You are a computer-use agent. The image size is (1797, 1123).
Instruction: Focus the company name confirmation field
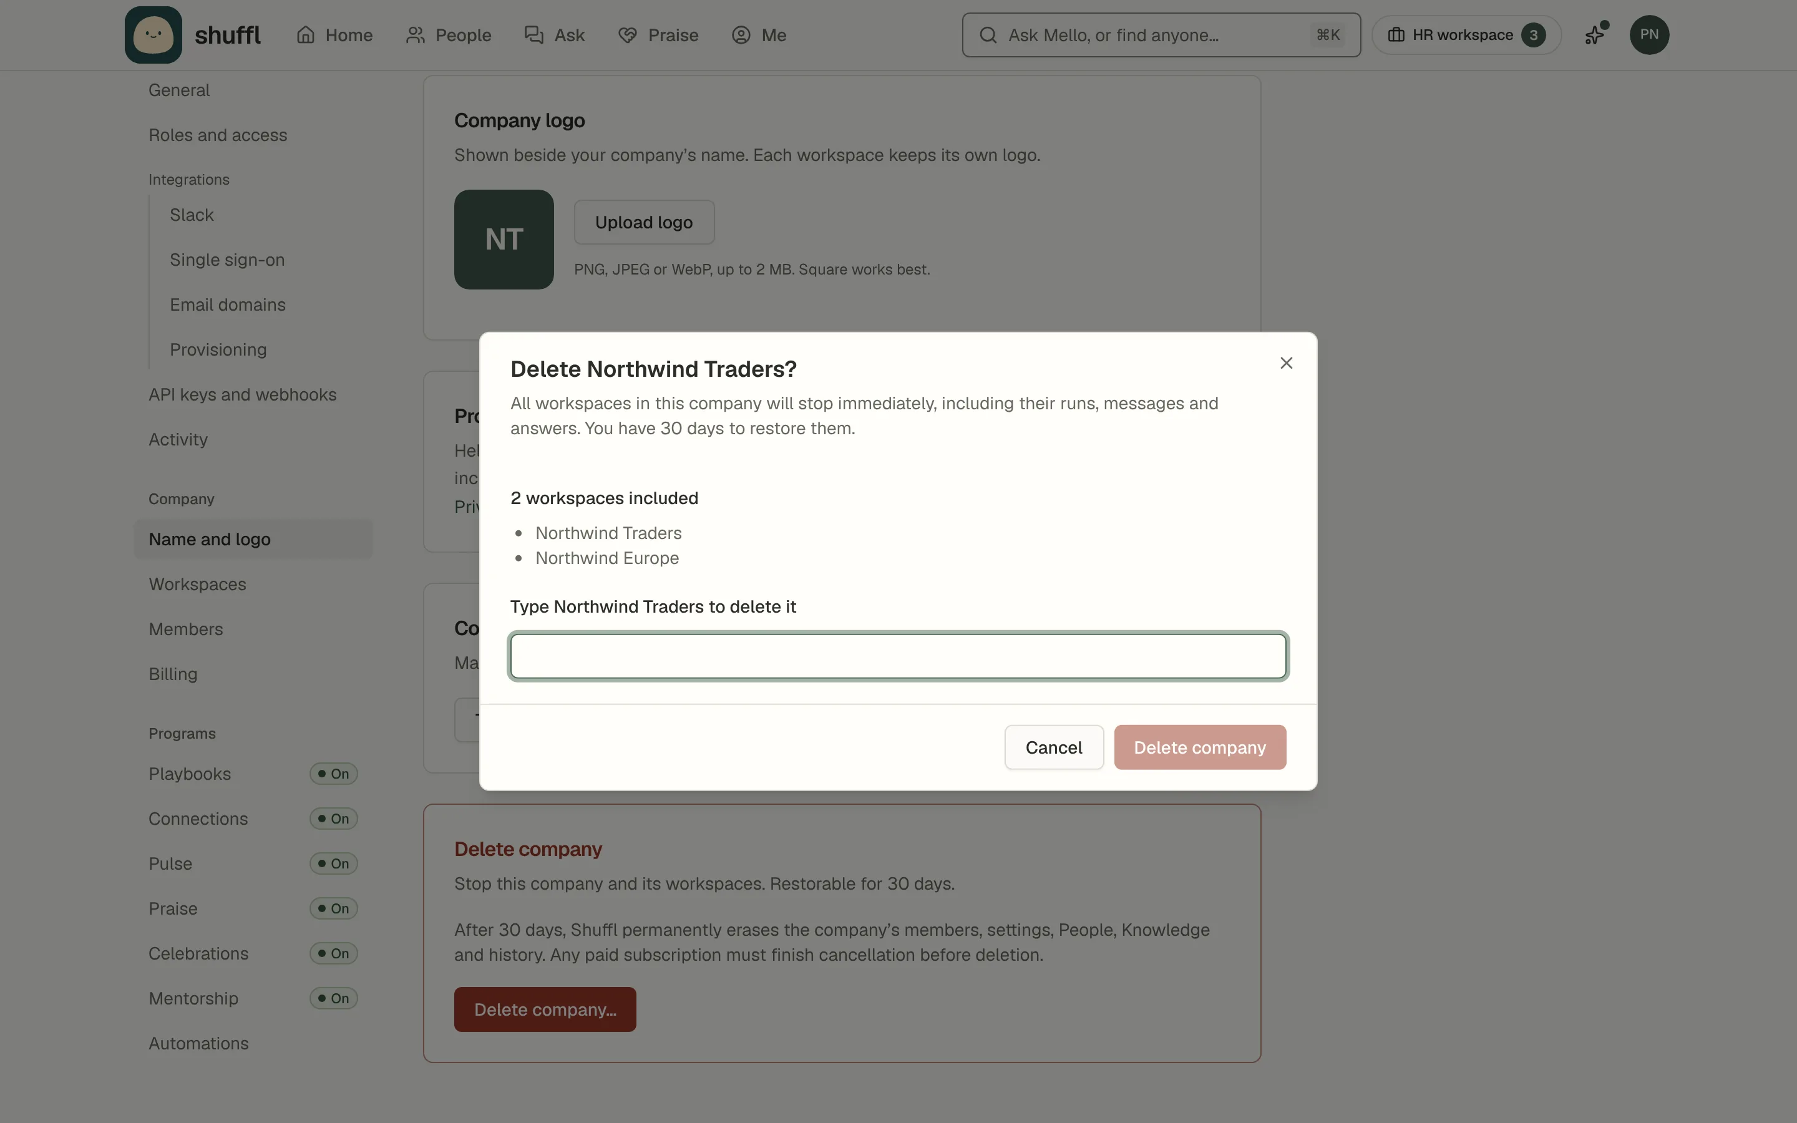coord(898,656)
